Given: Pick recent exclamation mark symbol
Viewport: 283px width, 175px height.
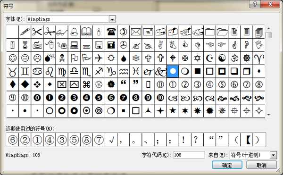Looking at the screenshot, I should tap(185, 140).
